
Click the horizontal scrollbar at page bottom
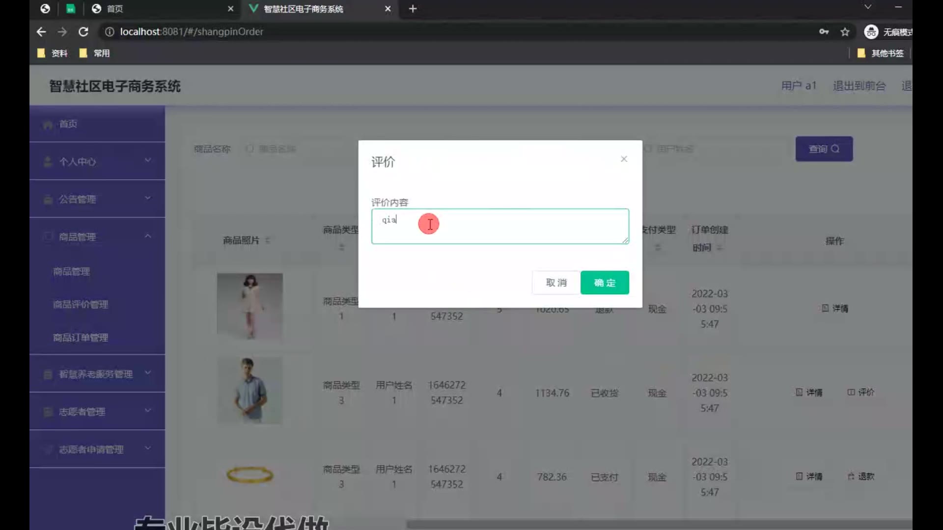click(x=659, y=525)
